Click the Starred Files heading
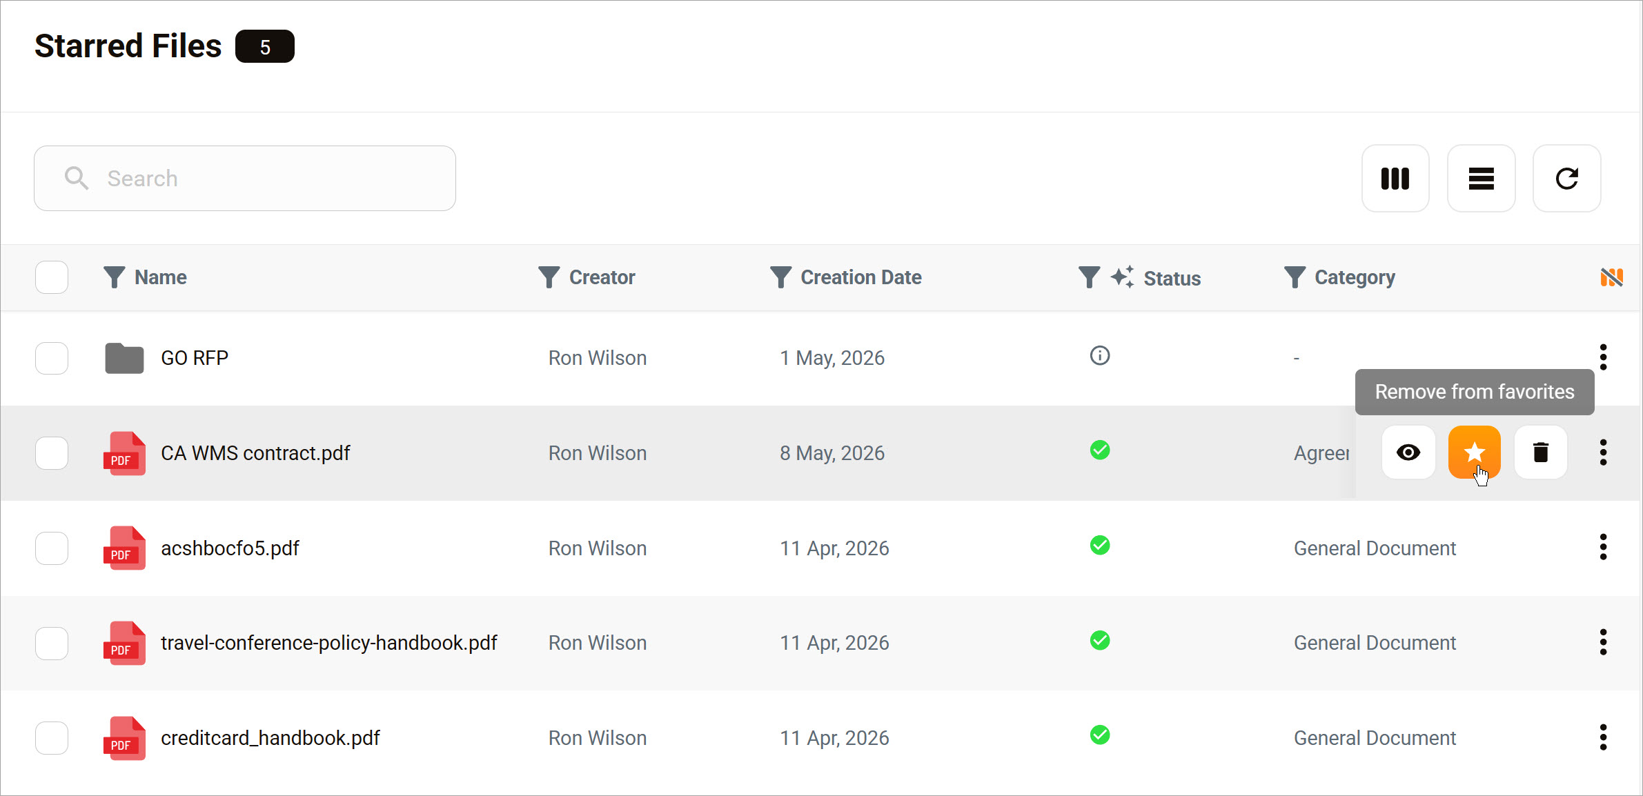Screen dimensions: 1643x796 pos(128,46)
